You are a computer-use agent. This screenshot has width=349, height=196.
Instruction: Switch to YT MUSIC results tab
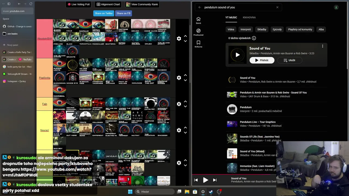tap(231, 17)
